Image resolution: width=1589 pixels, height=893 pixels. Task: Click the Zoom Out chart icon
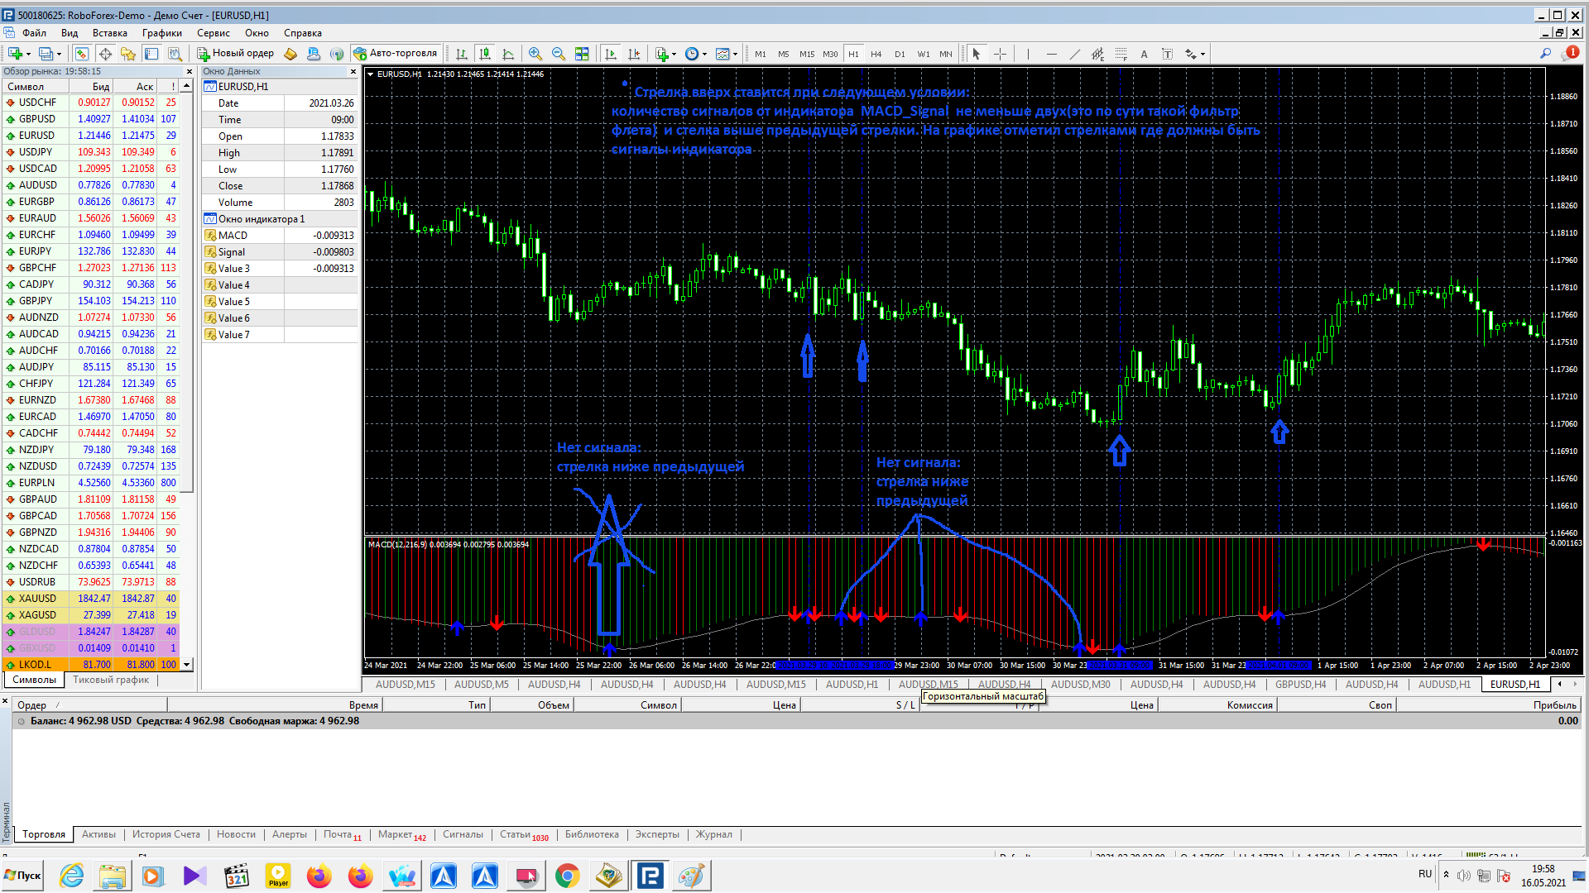559,54
